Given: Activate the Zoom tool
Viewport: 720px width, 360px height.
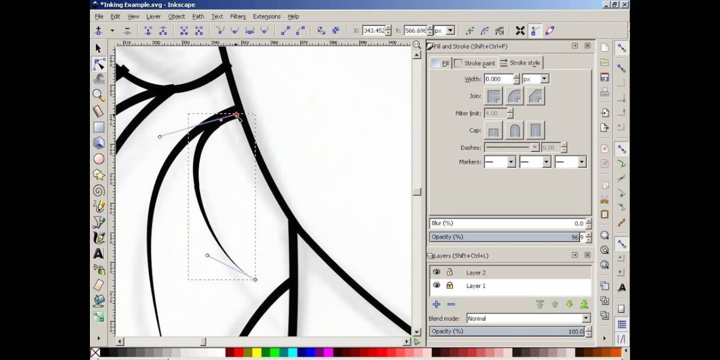Looking at the screenshot, I should click(x=98, y=94).
